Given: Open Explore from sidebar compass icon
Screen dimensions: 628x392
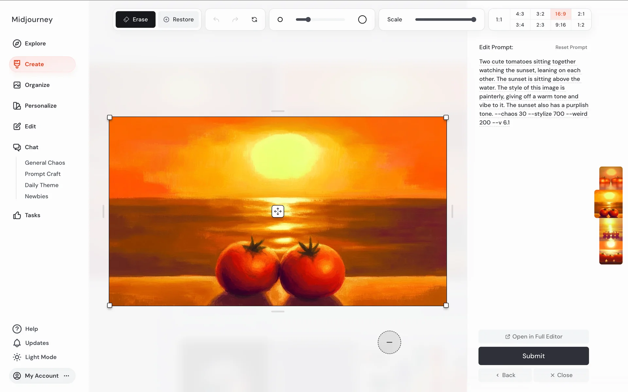Looking at the screenshot, I should pyautogui.click(x=17, y=43).
